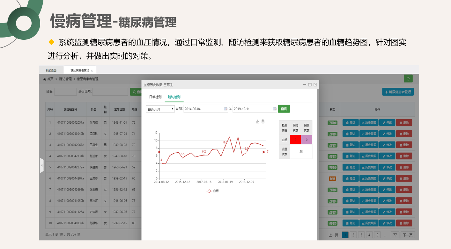Click the green 查询 button in dialog

click(x=284, y=109)
